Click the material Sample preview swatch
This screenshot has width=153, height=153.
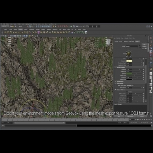[x=129, y=54]
